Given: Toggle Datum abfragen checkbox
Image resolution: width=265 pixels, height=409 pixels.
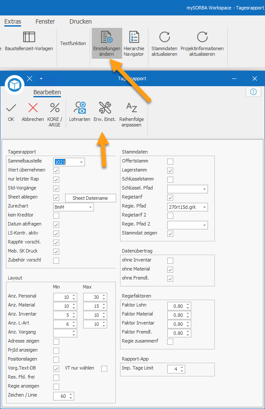Looking at the screenshot, I should (x=56, y=225).
